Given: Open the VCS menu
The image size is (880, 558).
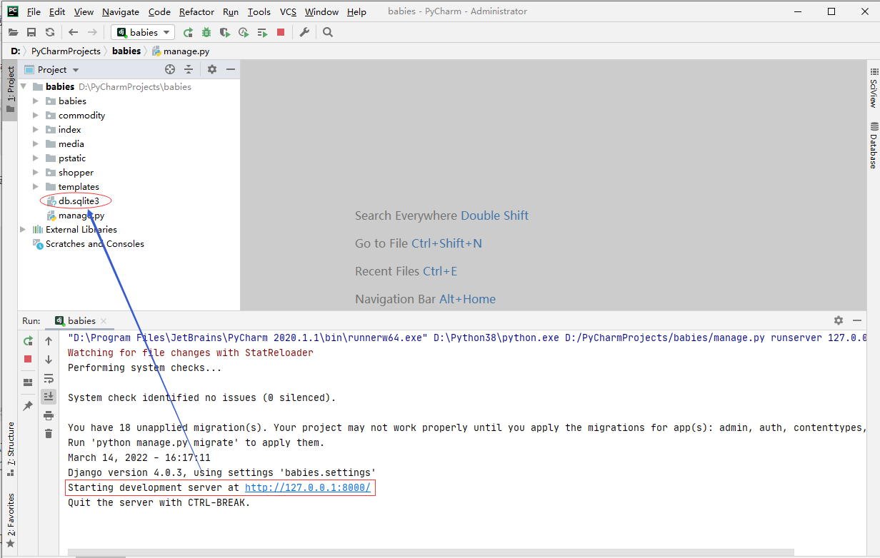Looking at the screenshot, I should pyautogui.click(x=288, y=11).
